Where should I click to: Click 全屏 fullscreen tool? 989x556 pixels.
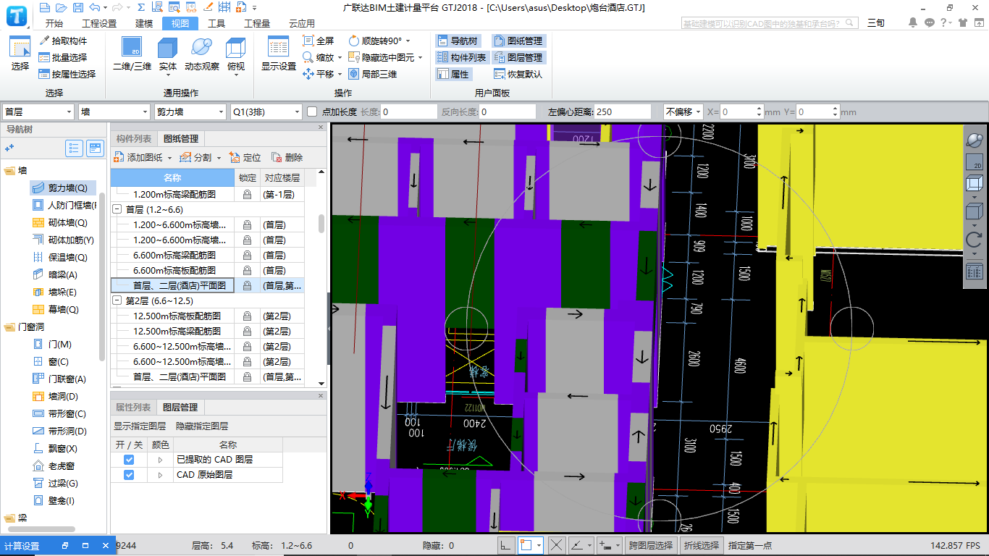319,41
